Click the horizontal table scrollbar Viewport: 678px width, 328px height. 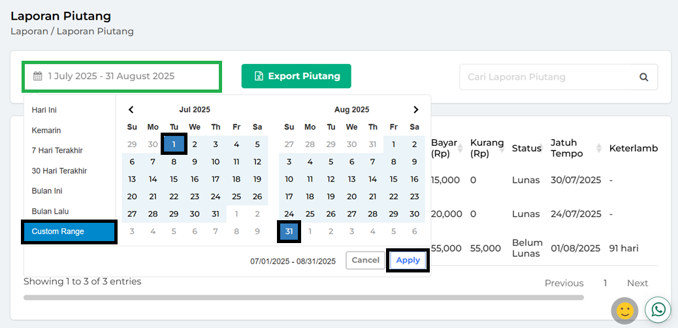coord(303,297)
